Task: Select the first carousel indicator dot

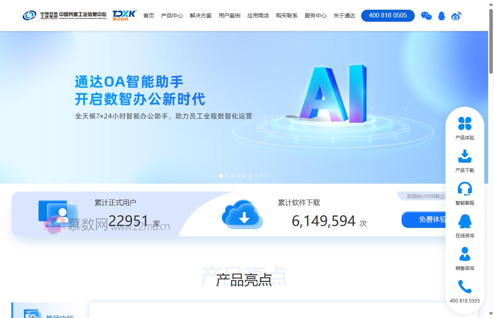Action: pyautogui.click(x=221, y=176)
